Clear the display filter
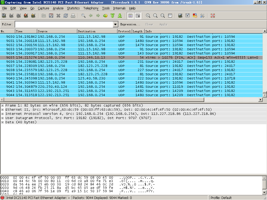267x200 pixels. [149, 24]
